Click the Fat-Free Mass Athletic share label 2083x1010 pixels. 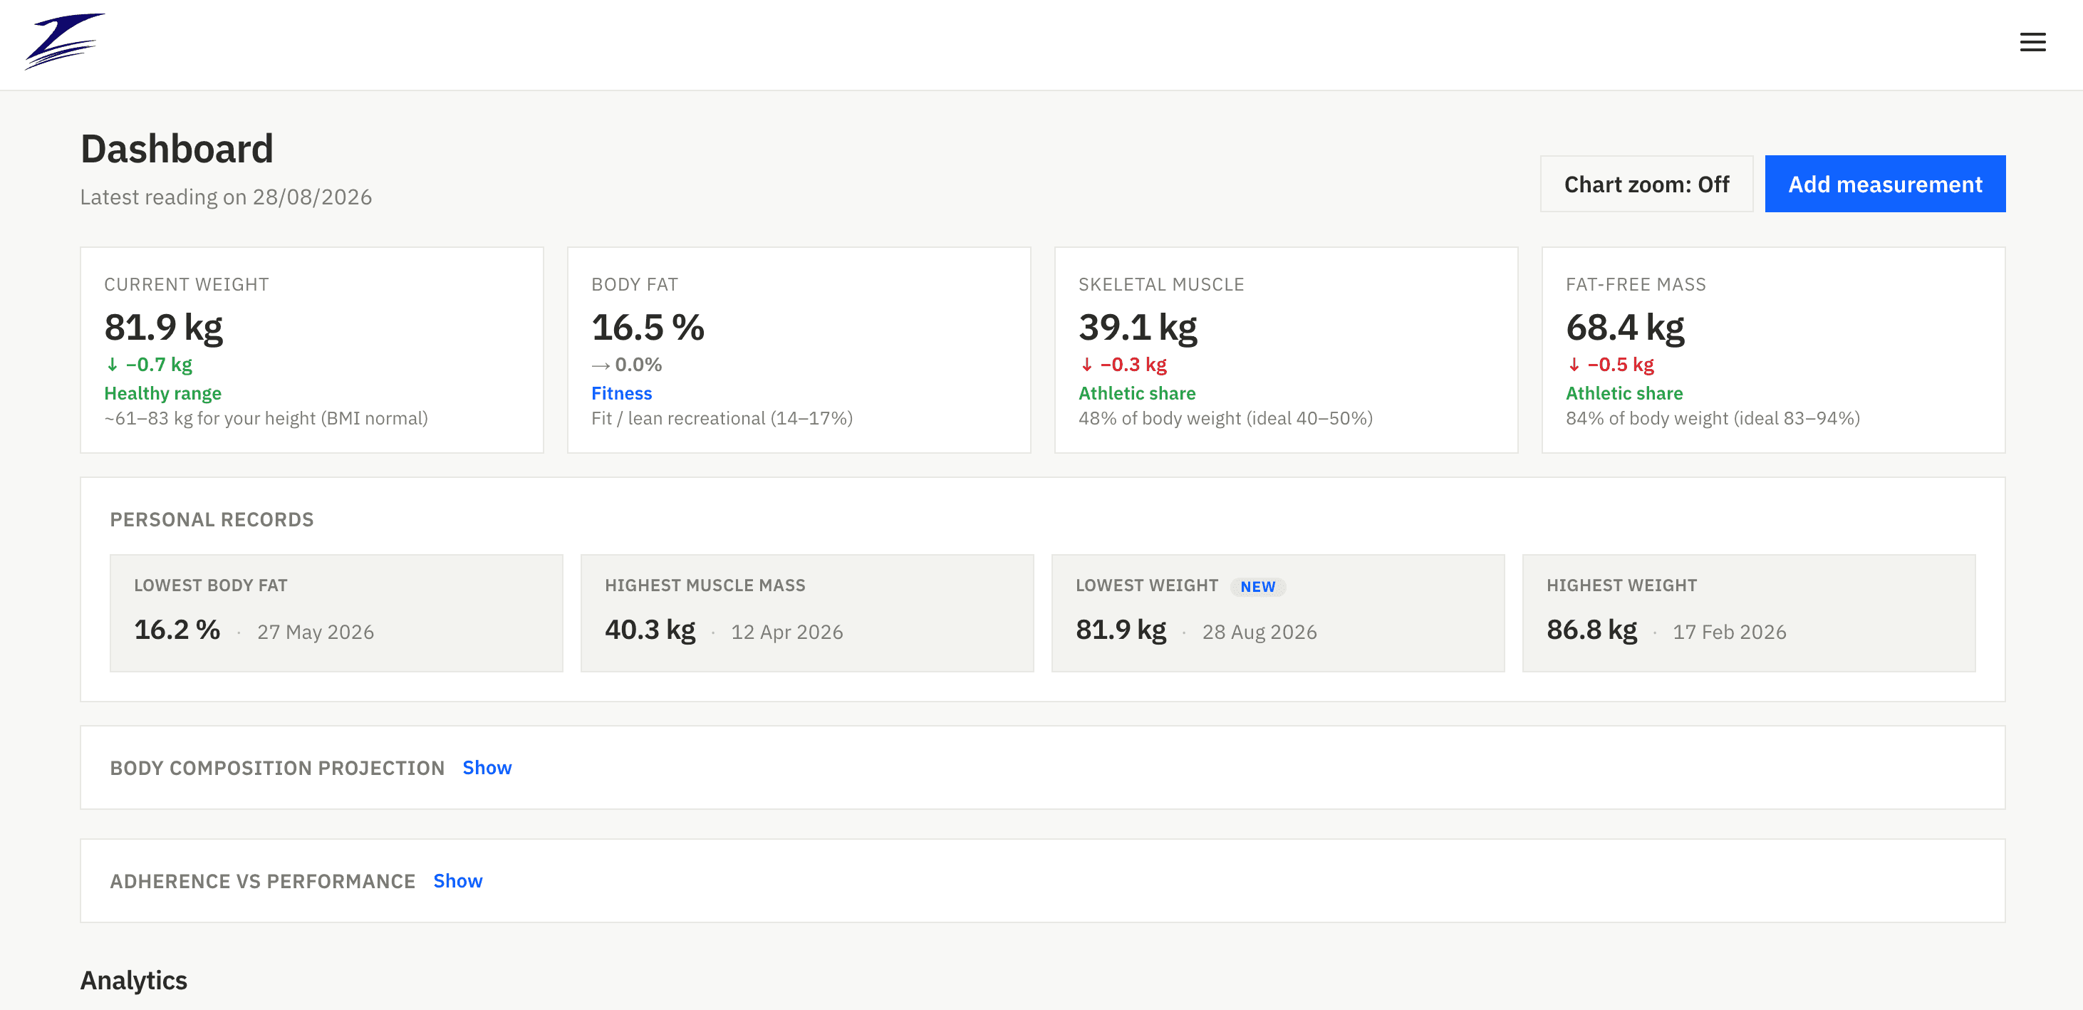[x=1624, y=393]
